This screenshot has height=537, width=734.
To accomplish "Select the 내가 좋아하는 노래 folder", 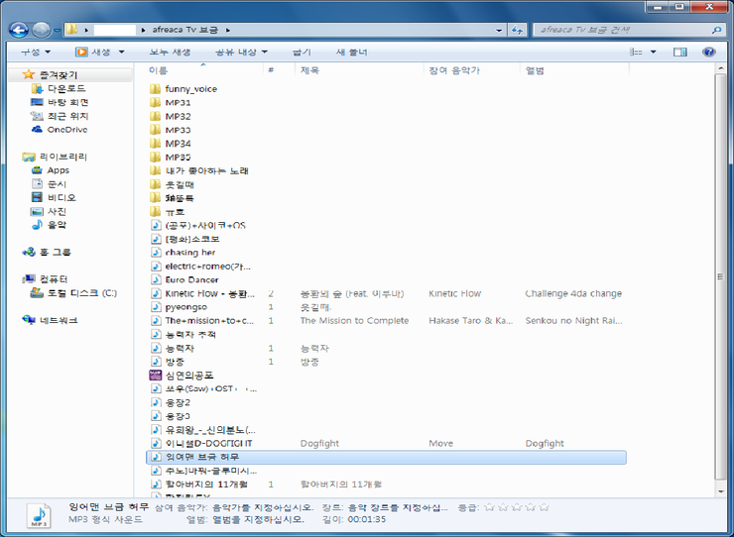I will (199, 170).
